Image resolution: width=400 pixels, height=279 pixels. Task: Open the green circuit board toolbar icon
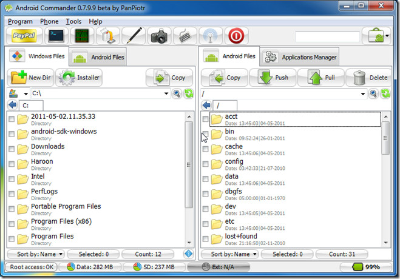(82, 36)
